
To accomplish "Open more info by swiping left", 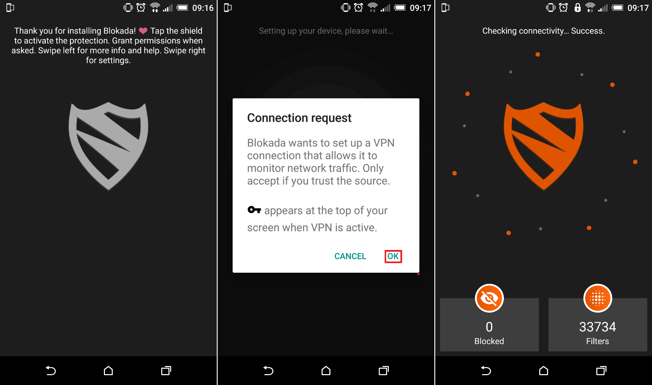I will pyautogui.click(x=108, y=193).
